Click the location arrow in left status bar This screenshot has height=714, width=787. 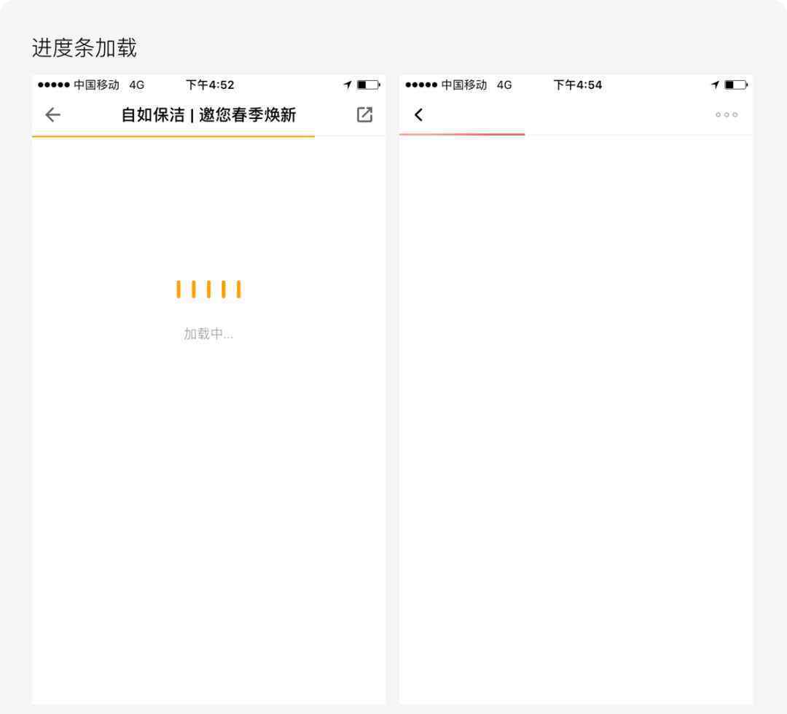coord(348,85)
